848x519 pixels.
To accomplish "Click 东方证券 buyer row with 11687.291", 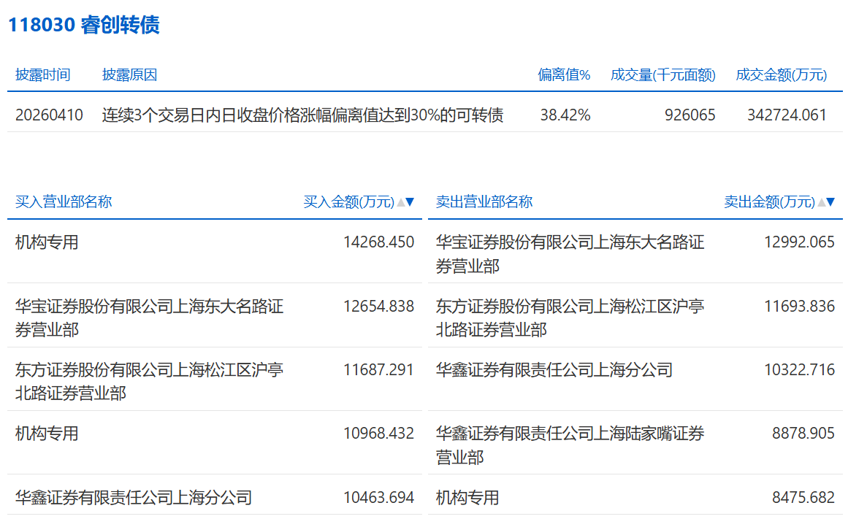I will pos(149,381).
